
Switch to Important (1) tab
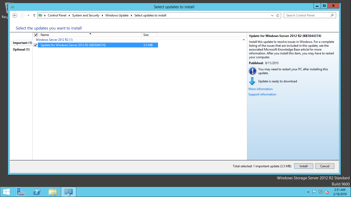[22, 43]
